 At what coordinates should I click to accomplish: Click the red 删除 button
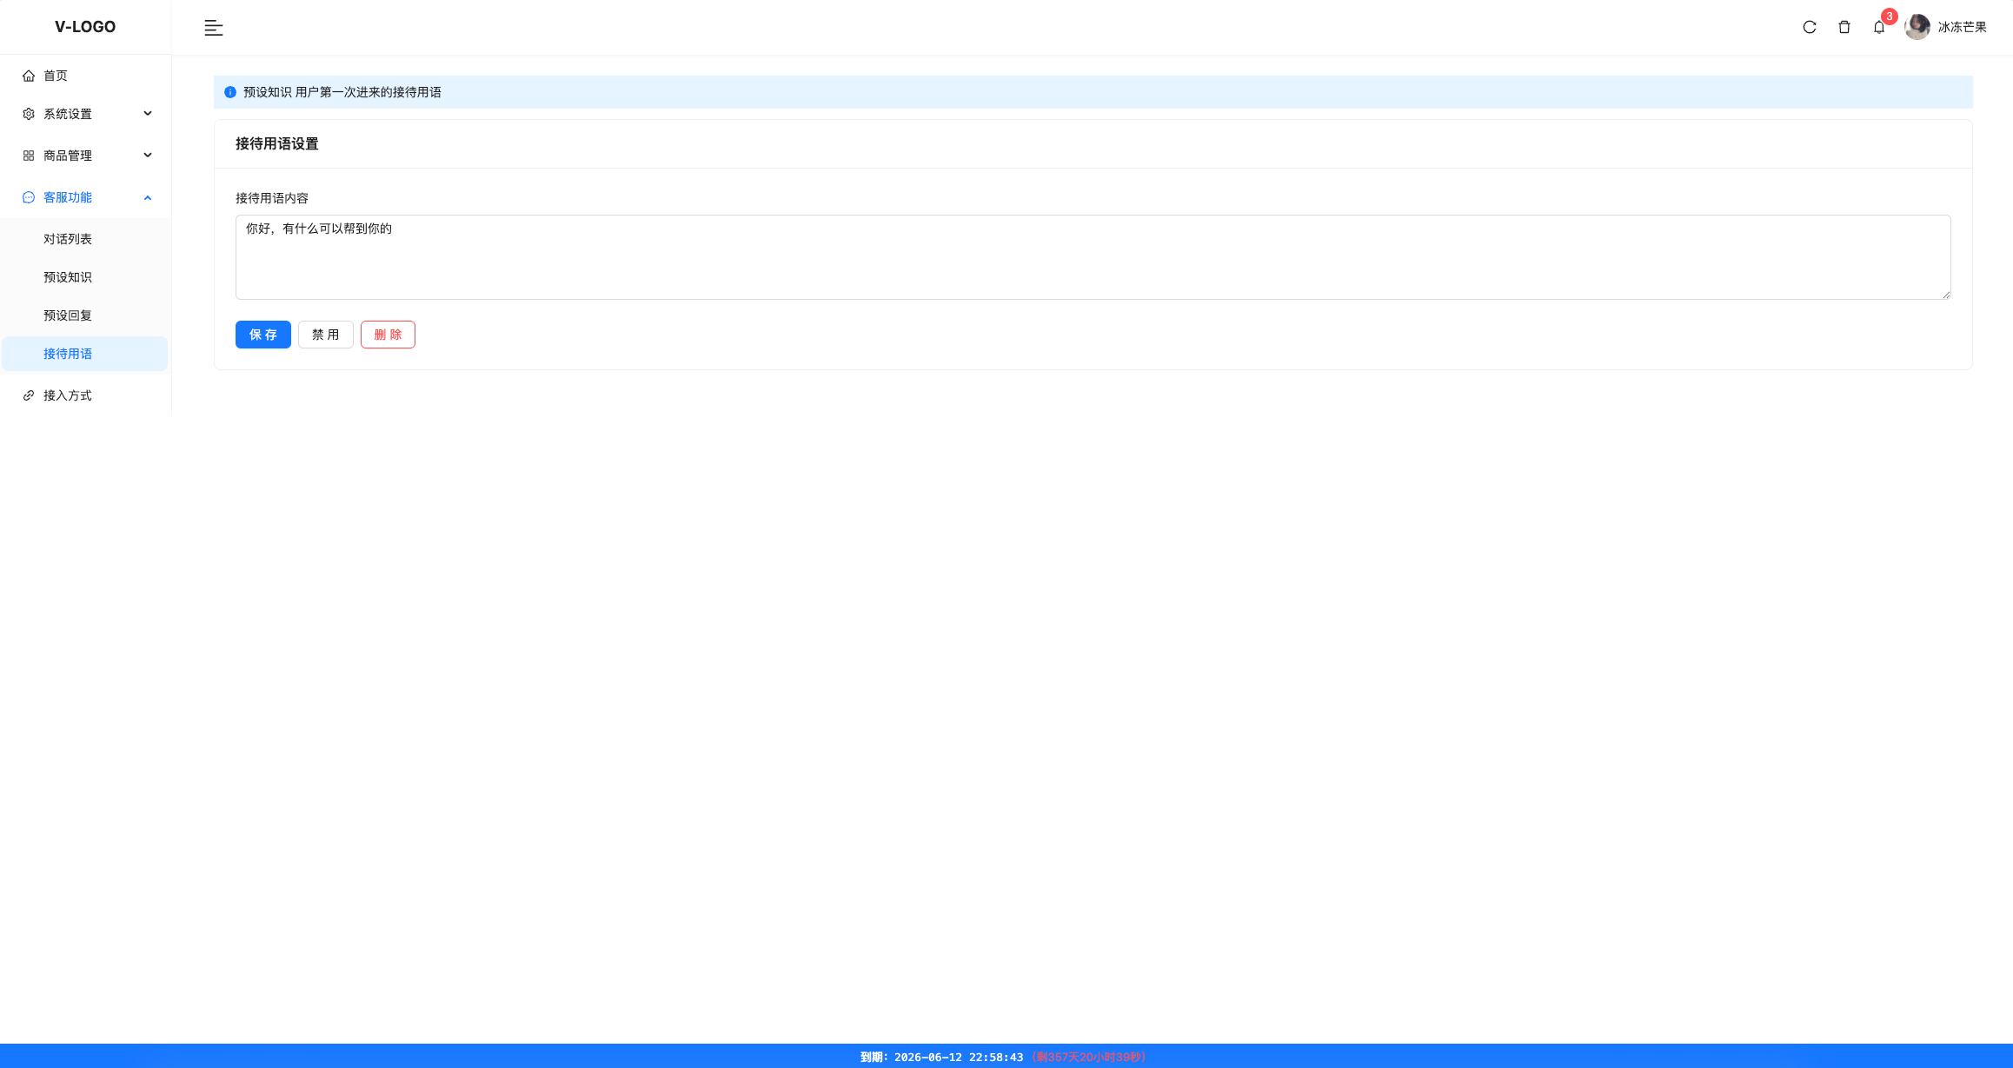tap(388, 335)
